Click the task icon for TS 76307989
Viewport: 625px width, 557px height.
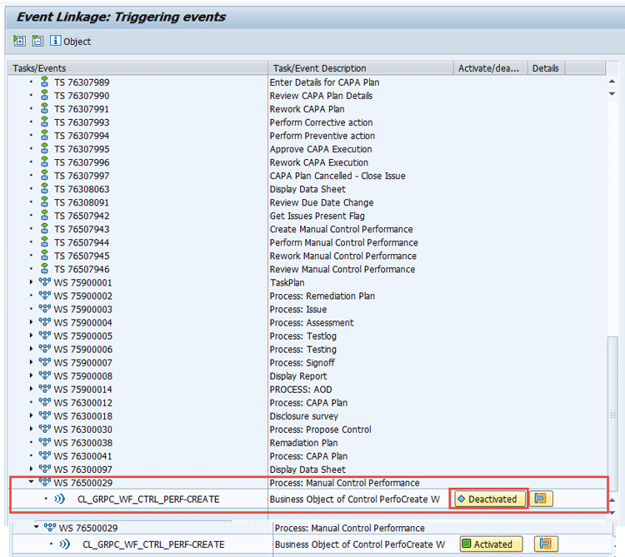click(45, 82)
